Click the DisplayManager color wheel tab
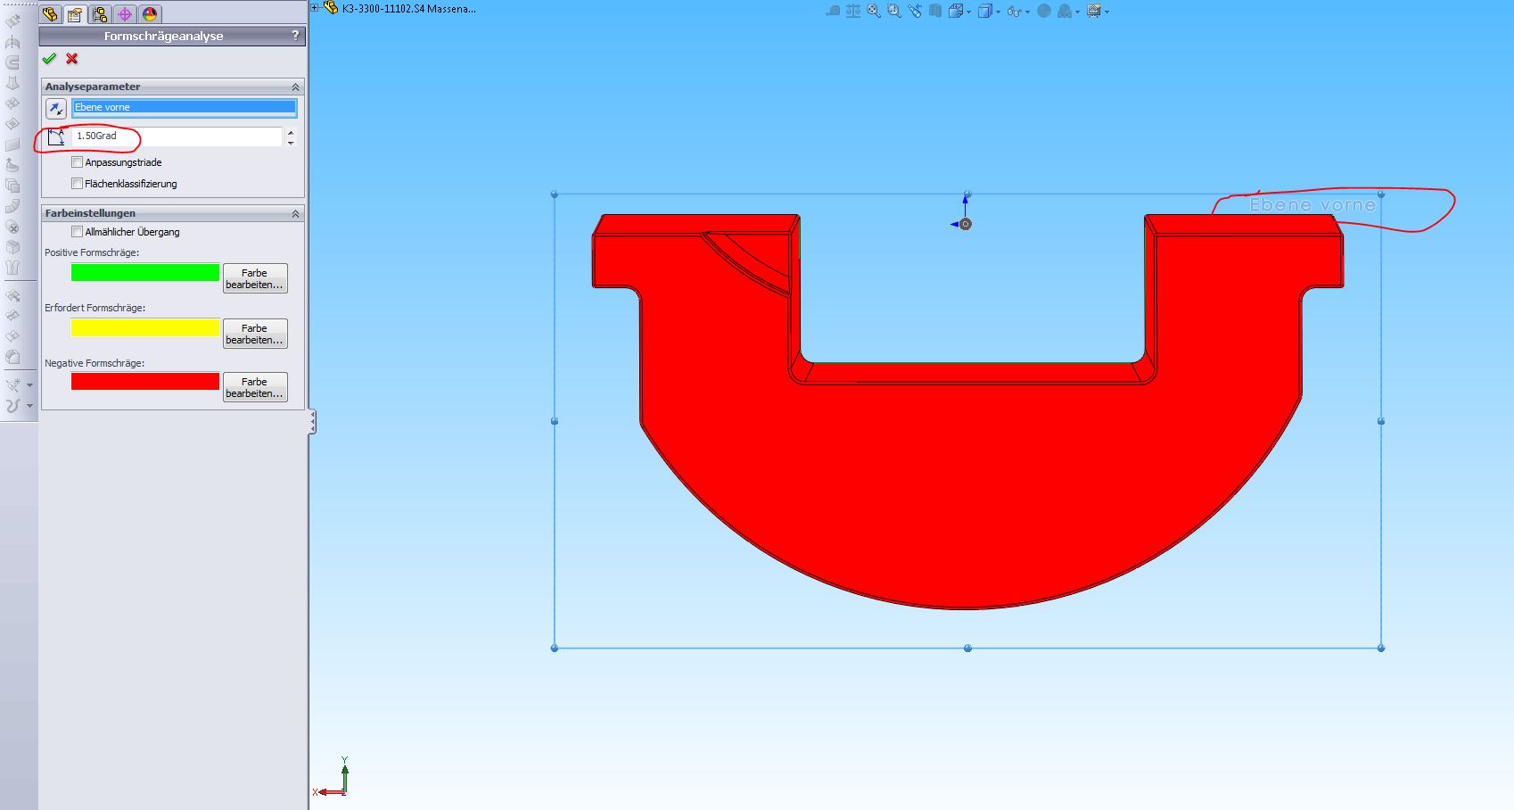Screen dimensions: 1514x810 point(150,14)
